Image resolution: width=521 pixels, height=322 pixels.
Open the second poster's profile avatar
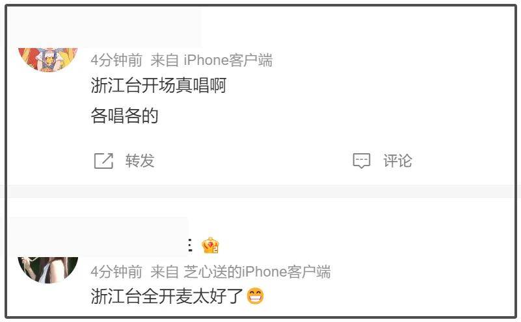tap(48, 269)
